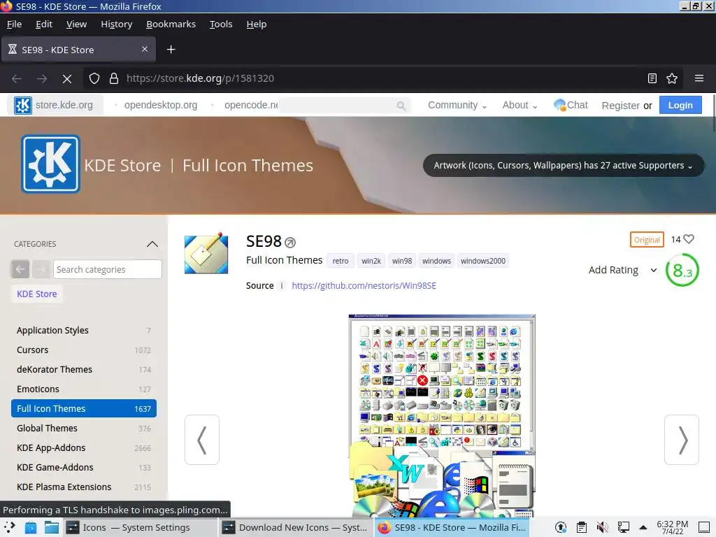This screenshot has height=537, width=716.
Task: Open the application launcher in the taskbar
Action: tap(10, 527)
